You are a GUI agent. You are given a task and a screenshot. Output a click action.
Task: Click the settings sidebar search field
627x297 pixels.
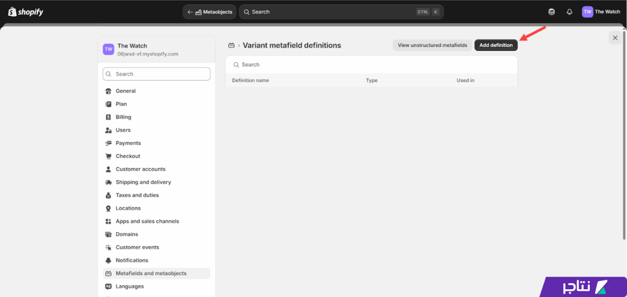coord(157,74)
